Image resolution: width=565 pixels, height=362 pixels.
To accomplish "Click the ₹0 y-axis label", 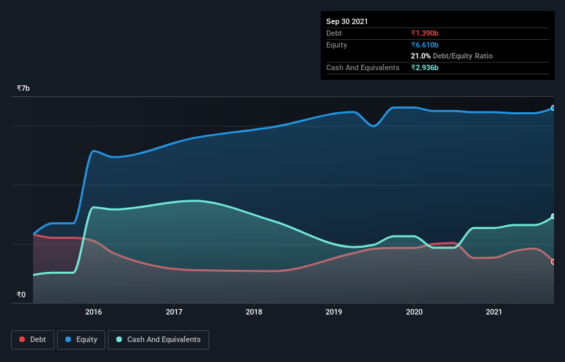I will pyautogui.click(x=21, y=295).
